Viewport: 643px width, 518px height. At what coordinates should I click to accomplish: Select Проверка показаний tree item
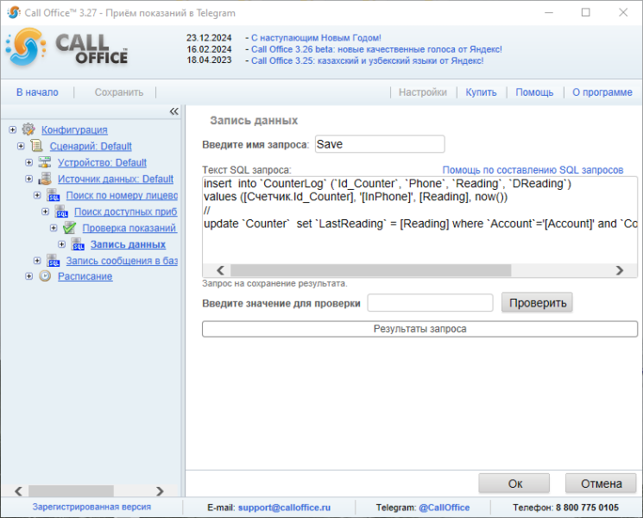129,228
